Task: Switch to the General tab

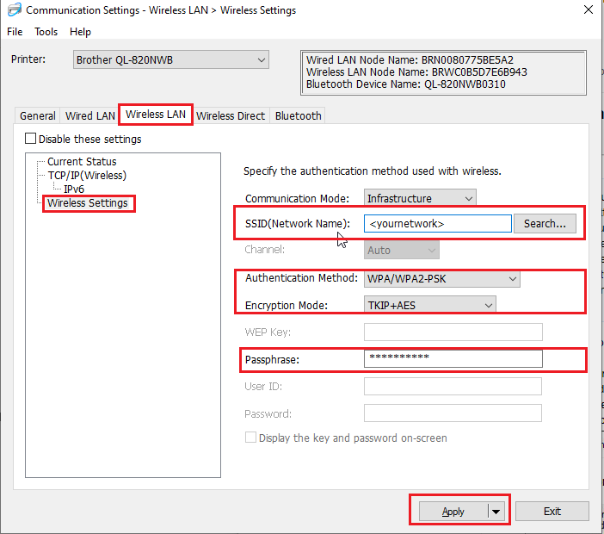Action: point(38,115)
